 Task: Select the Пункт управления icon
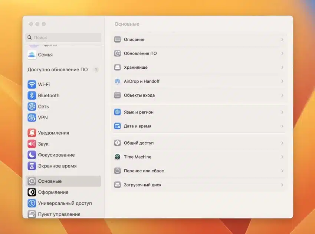click(32, 214)
